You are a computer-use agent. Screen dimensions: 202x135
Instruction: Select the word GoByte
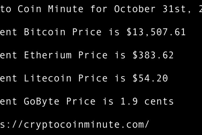pos(42,102)
